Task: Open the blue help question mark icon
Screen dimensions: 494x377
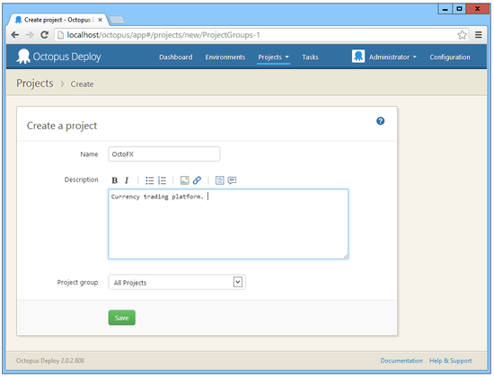Action: (x=380, y=121)
